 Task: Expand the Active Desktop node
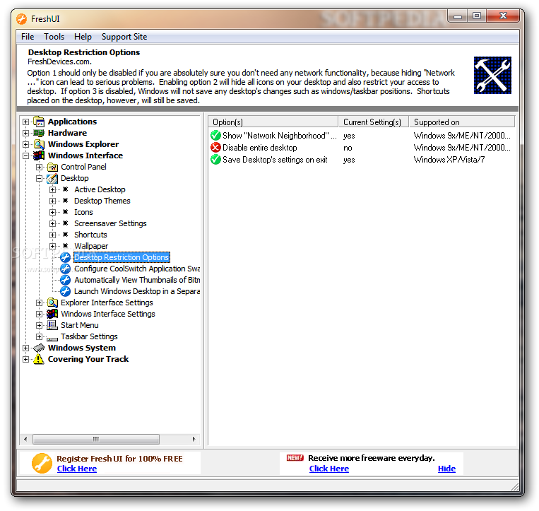click(x=52, y=190)
